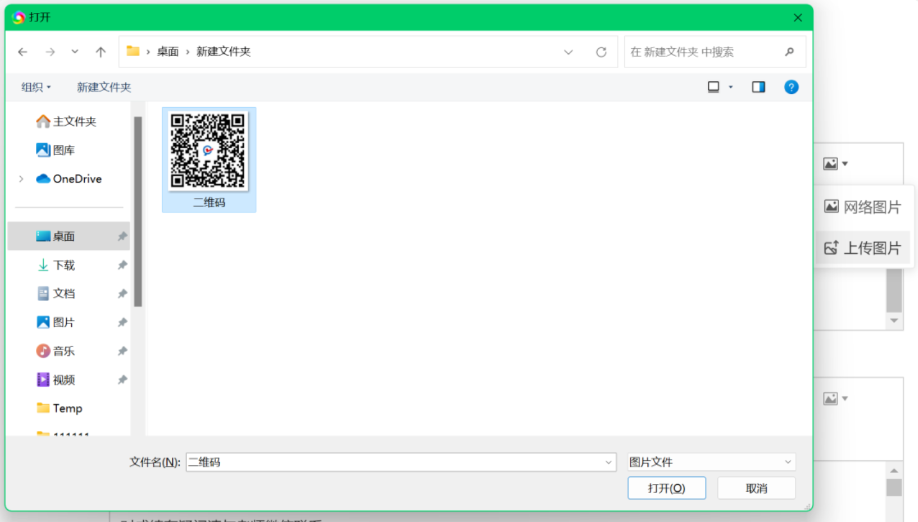Open the view options dropdown arrow
918x522 pixels.
point(731,87)
